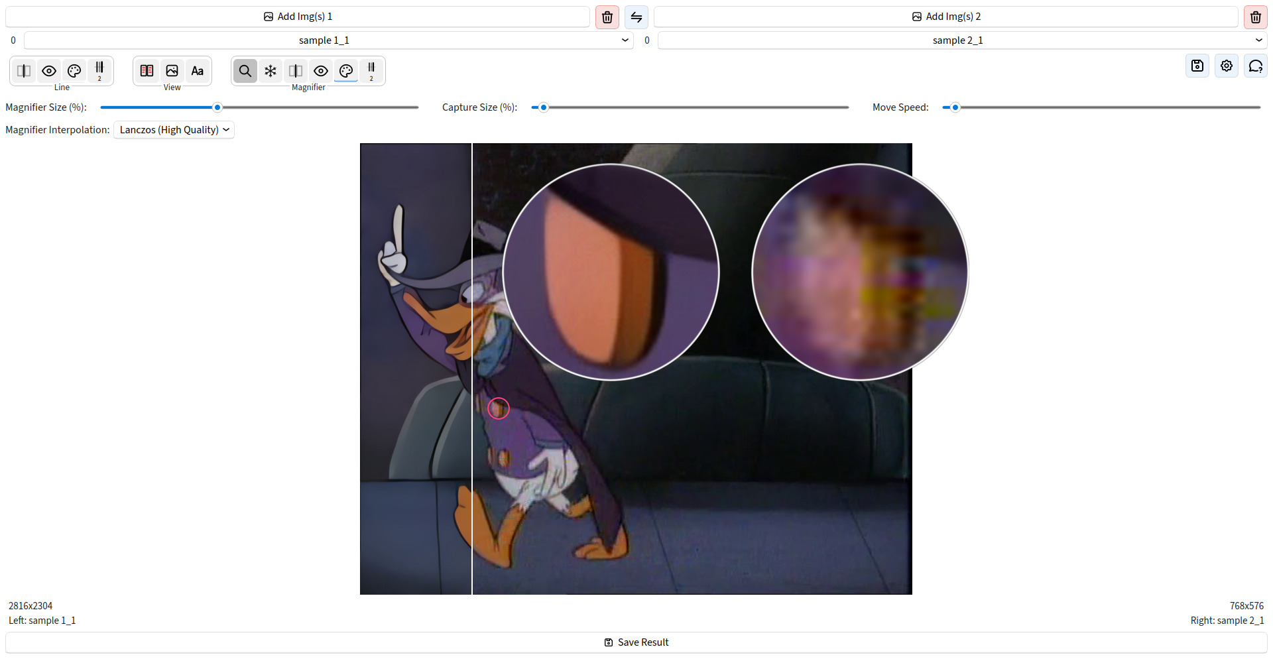Open settings with the gear icon
This screenshot has height=659, width=1273.
pyautogui.click(x=1226, y=66)
